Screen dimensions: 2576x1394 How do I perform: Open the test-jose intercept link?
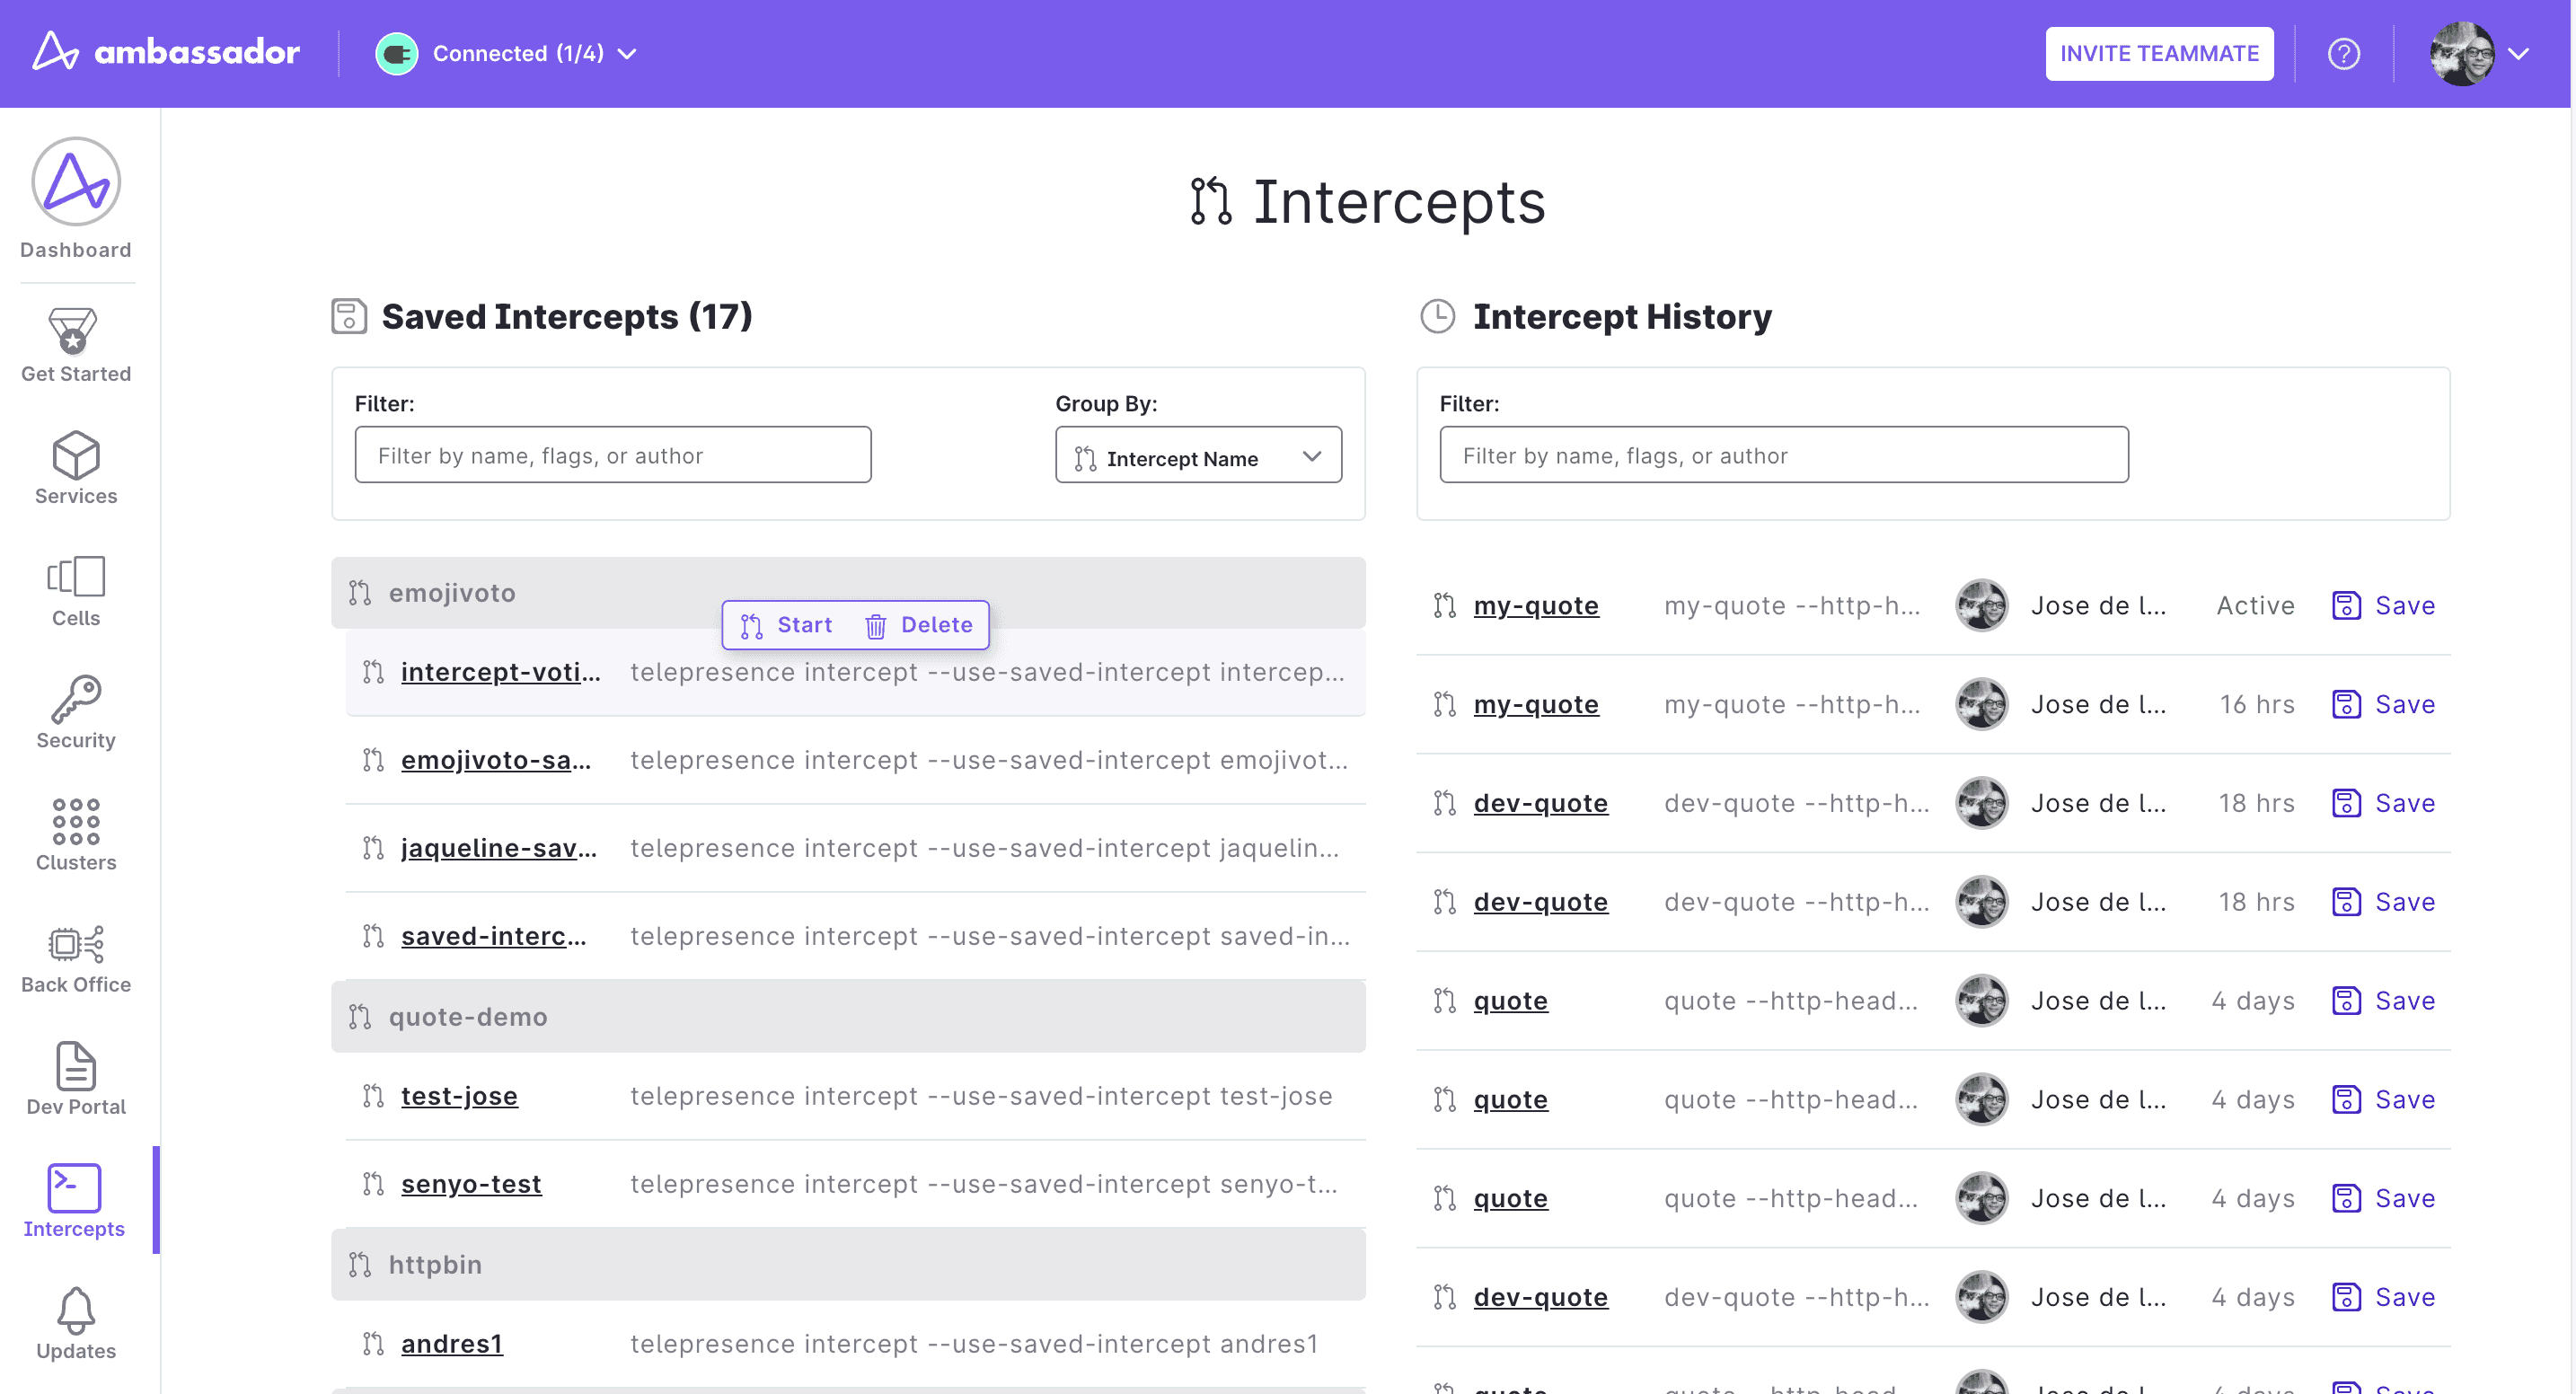point(459,1096)
